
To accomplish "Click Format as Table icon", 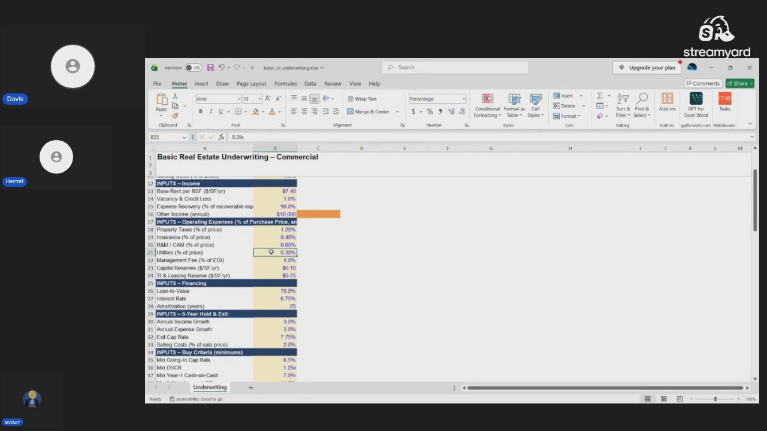I will (x=514, y=105).
